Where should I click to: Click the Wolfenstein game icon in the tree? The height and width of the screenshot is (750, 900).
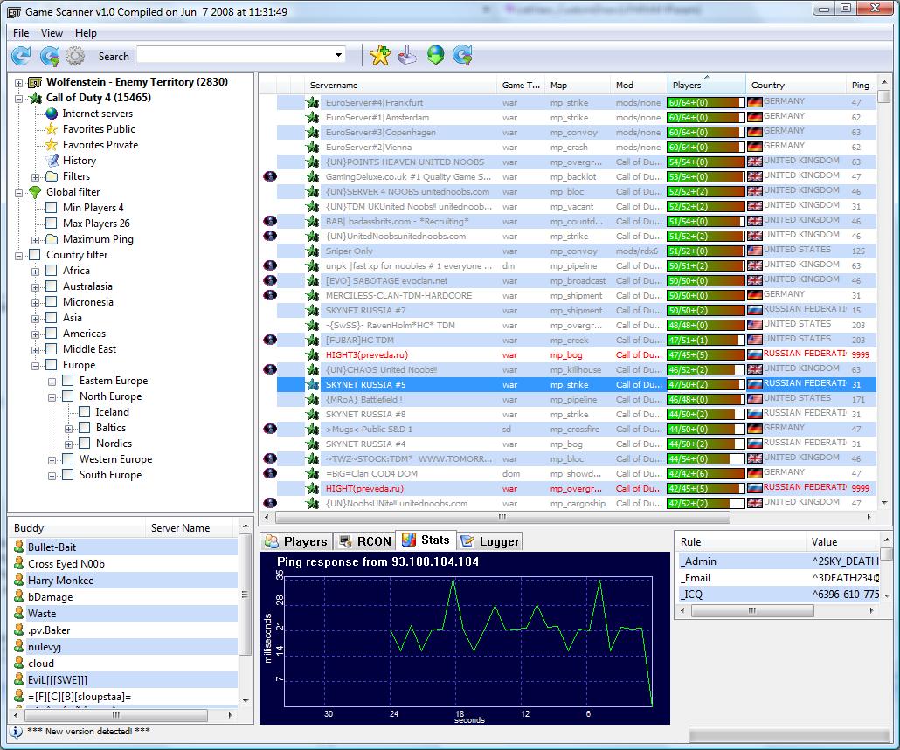click(x=35, y=82)
